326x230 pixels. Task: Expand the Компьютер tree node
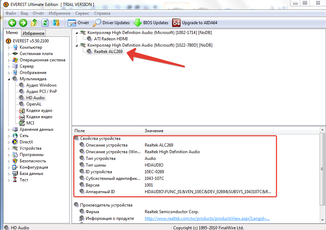point(9,47)
